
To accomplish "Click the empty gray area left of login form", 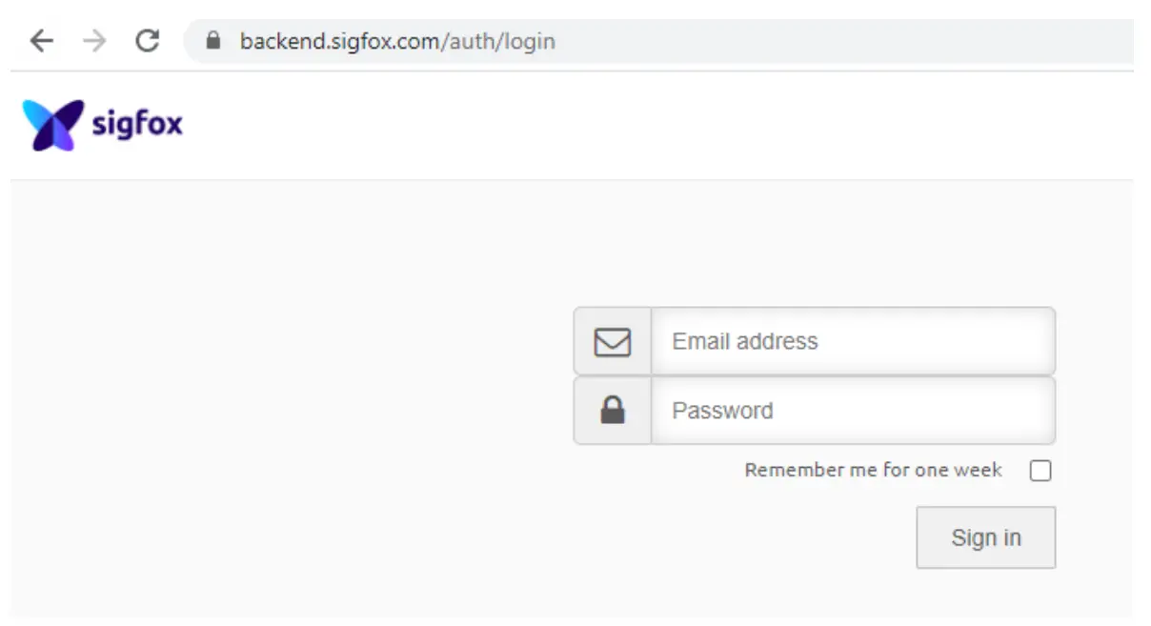I will pos(286,400).
